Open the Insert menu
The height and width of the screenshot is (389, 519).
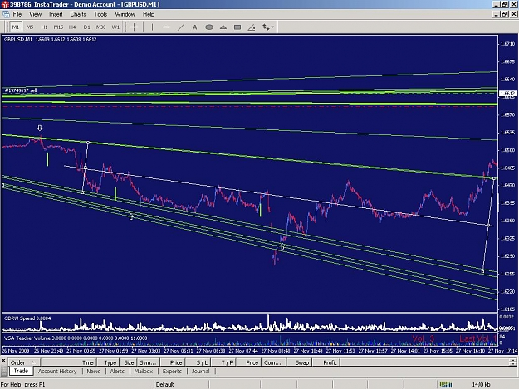[x=56, y=14]
